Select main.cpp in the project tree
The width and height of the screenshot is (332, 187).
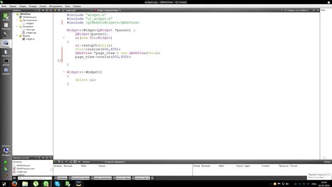[30, 30]
